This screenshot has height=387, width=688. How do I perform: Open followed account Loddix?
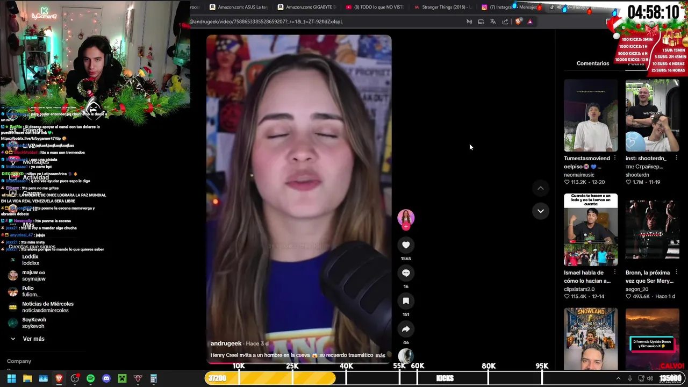click(x=31, y=260)
